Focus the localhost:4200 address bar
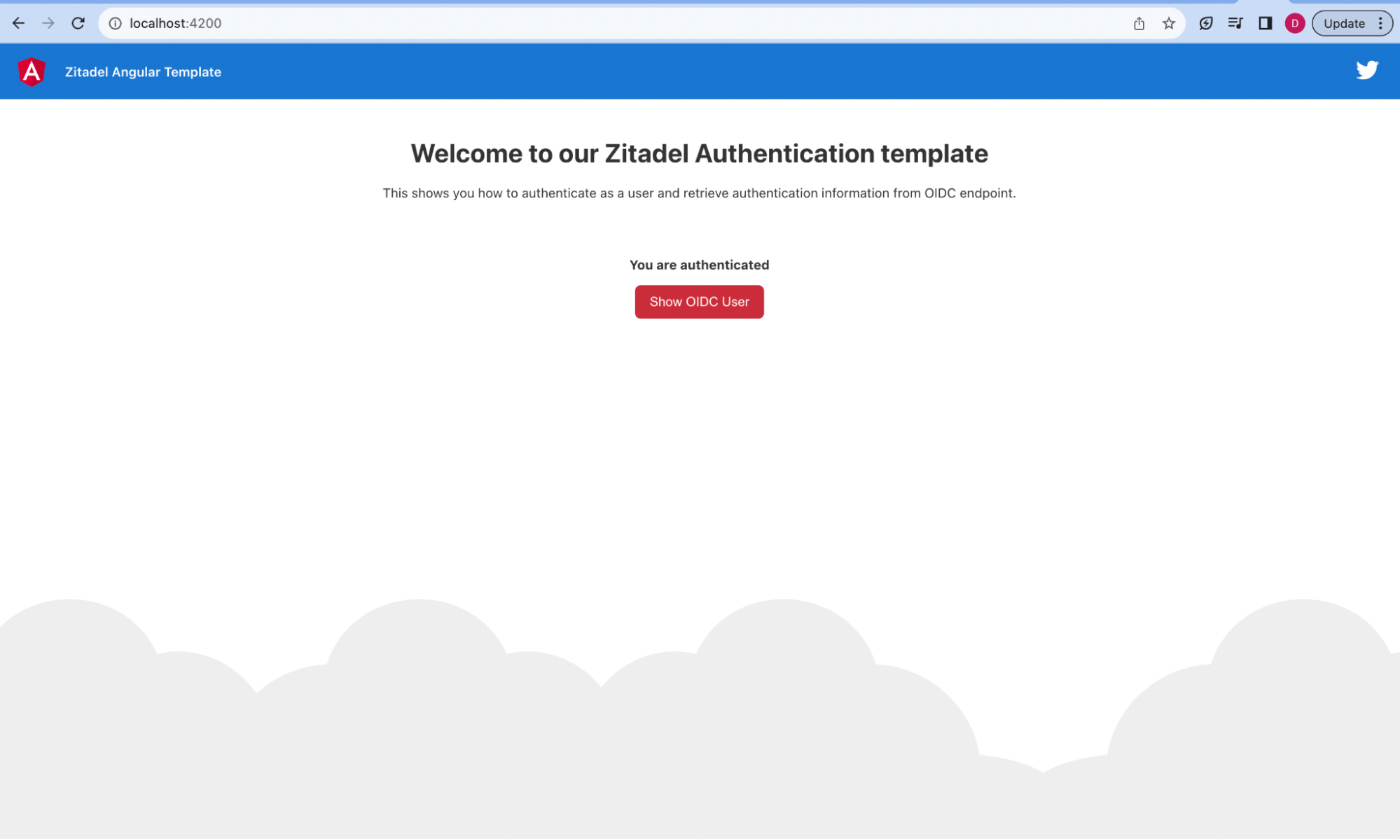 coord(616,23)
